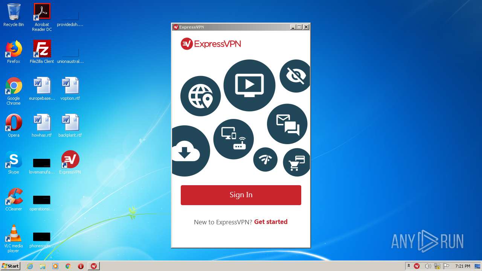
Task: Select the backplant.rtf document file
Action: (x=70, y=126)
